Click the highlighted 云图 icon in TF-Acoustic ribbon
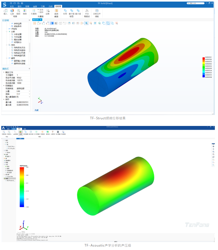Image resolution: width=218 pixels, height=250 pixels. [x=21, y=133]
